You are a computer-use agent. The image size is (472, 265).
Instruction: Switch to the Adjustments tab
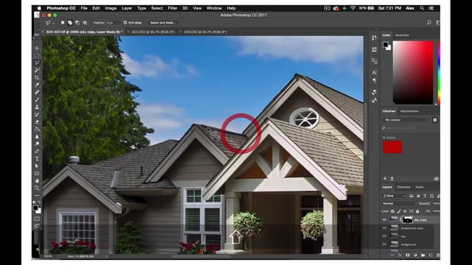[409, 111]
